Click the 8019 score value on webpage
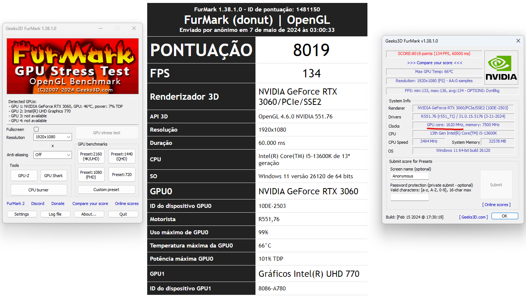 tap(311, 50)
